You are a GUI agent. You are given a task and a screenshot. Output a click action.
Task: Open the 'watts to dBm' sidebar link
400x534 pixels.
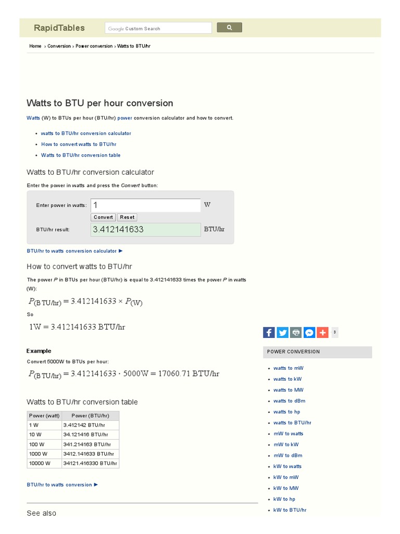coord(289,401)
